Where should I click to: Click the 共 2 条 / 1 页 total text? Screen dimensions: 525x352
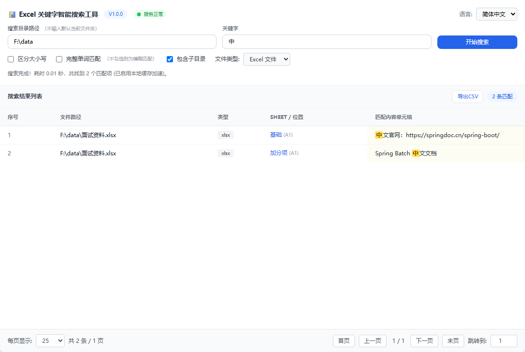[86, 340]
